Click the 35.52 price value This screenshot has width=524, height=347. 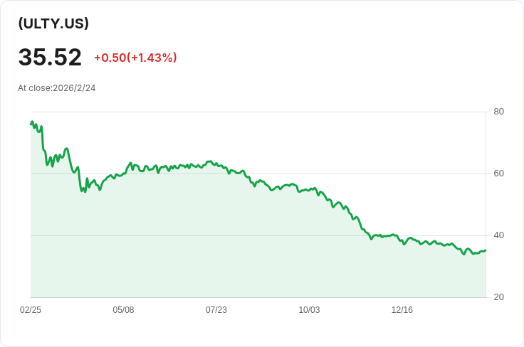(x=50, y=57)
